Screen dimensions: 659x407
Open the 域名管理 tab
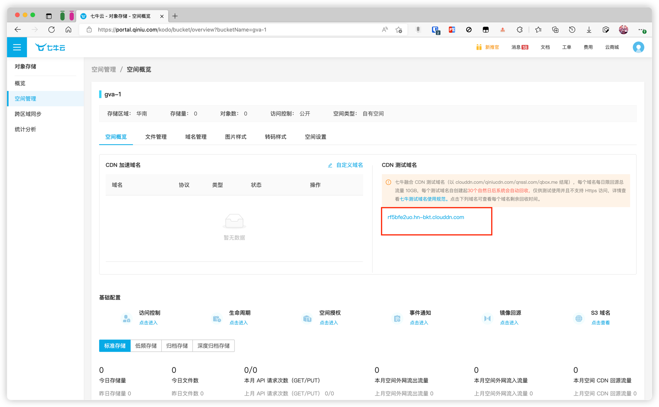(x=195, y=137)
